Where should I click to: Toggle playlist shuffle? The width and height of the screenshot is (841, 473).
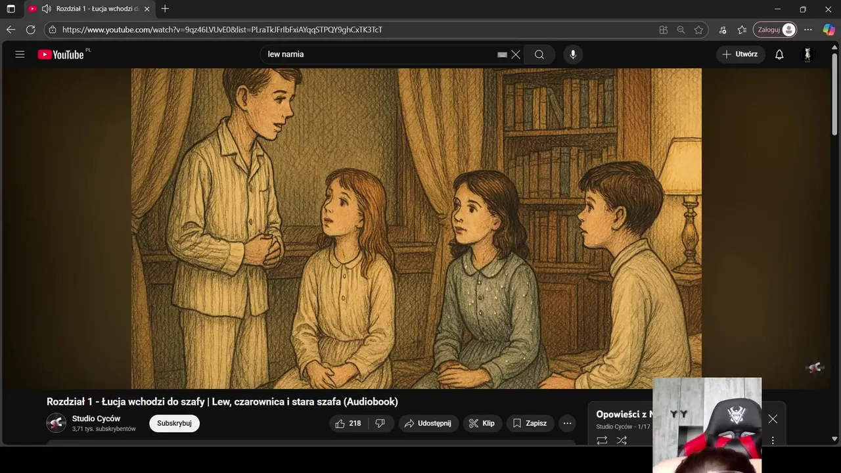point(622,441)
